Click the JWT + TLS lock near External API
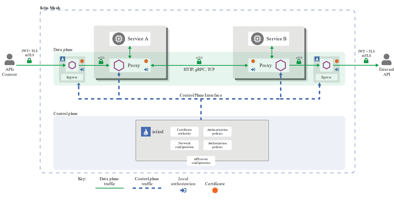 pos(366,60)
